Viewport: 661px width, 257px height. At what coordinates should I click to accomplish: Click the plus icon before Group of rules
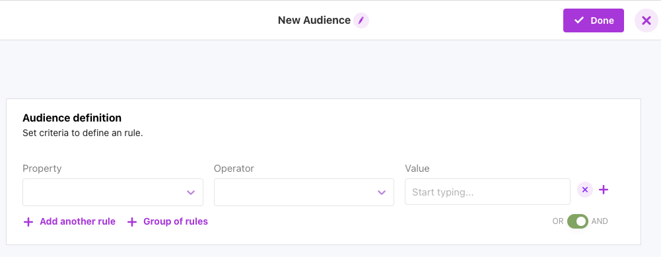pos(132,222)
